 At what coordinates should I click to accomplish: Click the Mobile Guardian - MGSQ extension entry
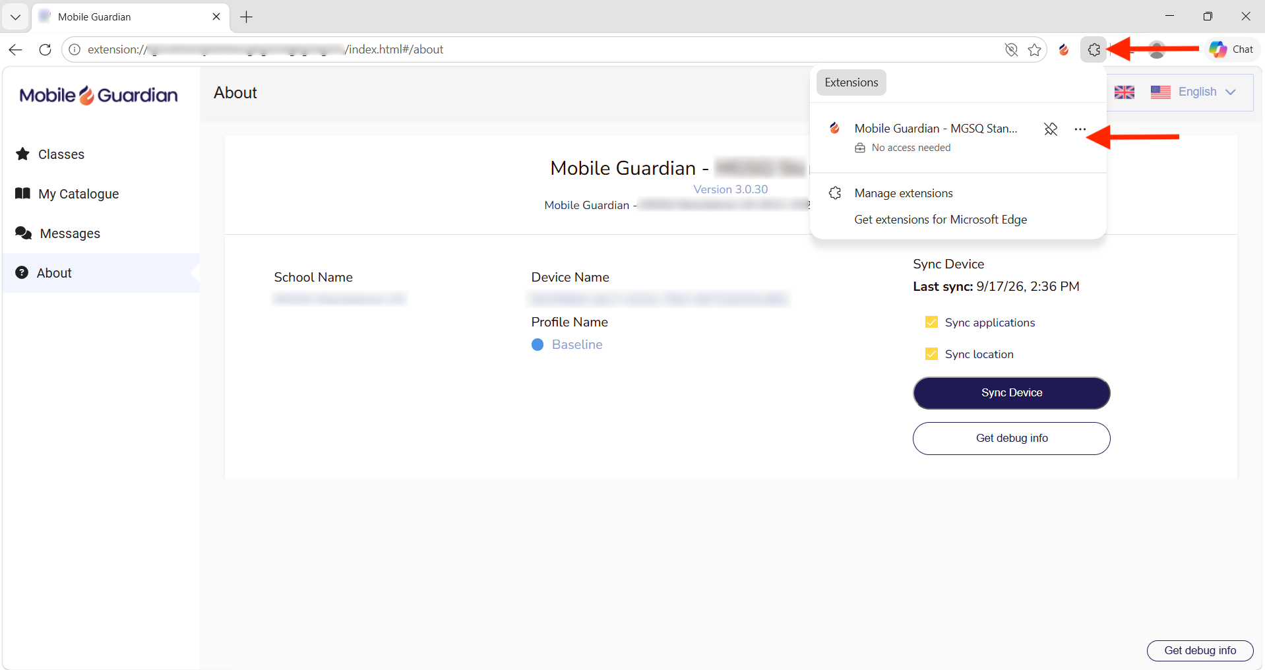click(935, 129)
